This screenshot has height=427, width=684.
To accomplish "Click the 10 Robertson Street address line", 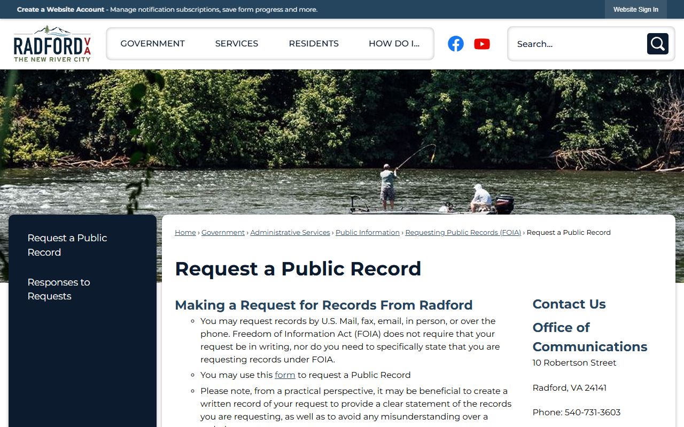I will (x=574, y=363).
